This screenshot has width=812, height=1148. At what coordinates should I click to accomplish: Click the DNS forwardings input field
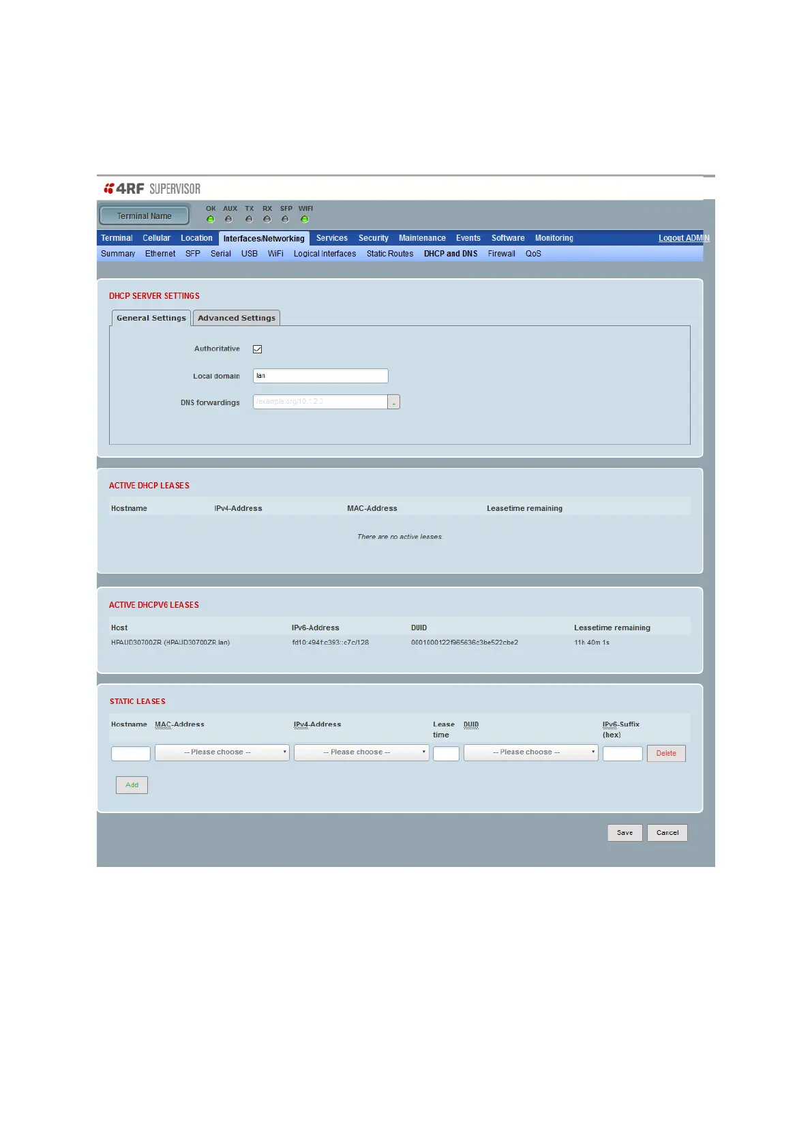pos(320,402)
